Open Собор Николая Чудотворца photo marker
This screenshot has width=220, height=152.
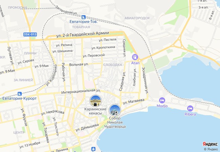[115, 110]
